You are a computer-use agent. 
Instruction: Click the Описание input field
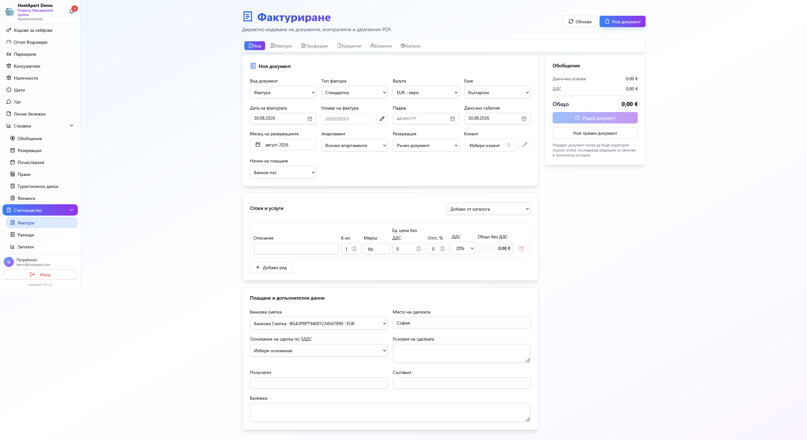coord(296,249)
